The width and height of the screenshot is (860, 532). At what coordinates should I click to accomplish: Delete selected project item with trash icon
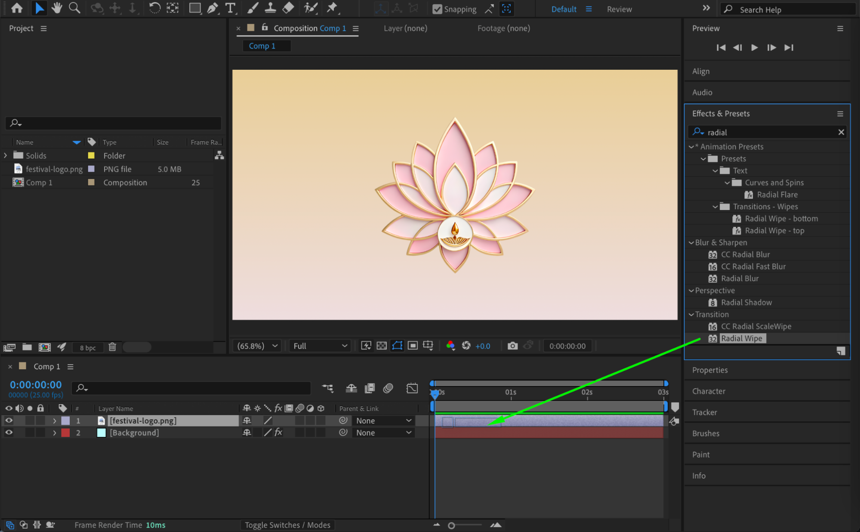[x=112, y=347]
